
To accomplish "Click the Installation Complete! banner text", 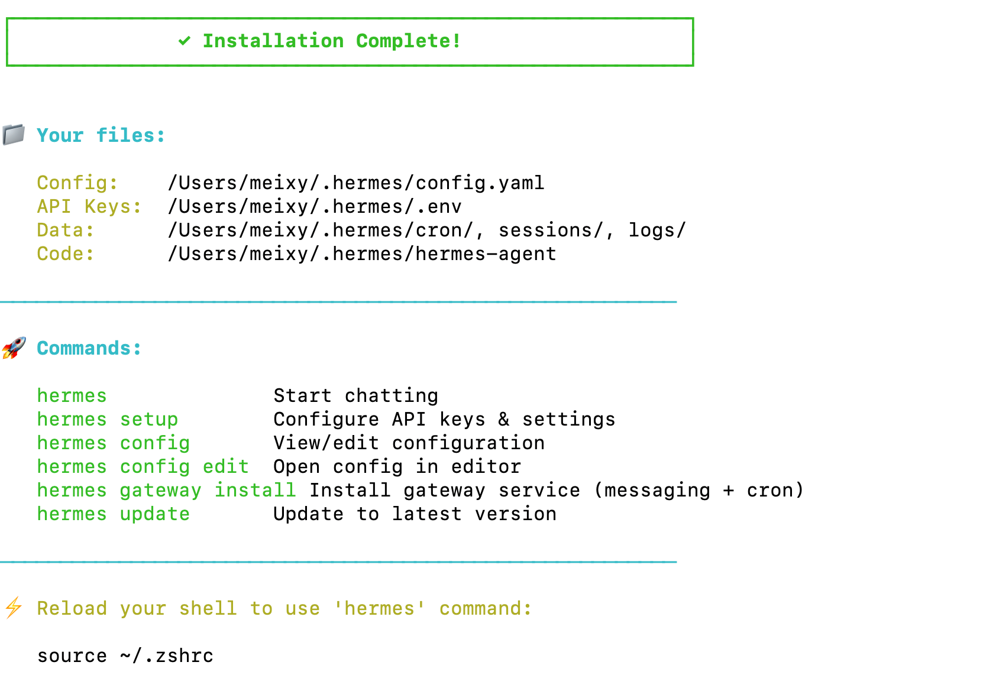I will coord(332,41).
